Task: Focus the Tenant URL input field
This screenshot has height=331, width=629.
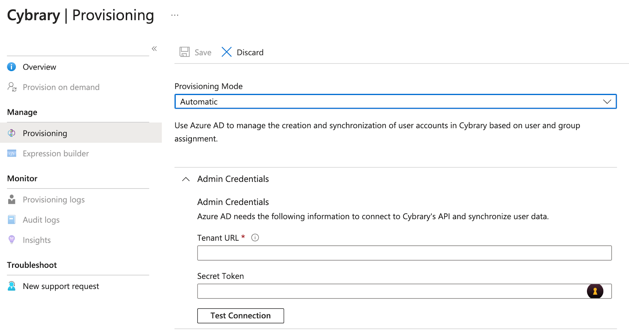Action: click(x=404, y=253)
